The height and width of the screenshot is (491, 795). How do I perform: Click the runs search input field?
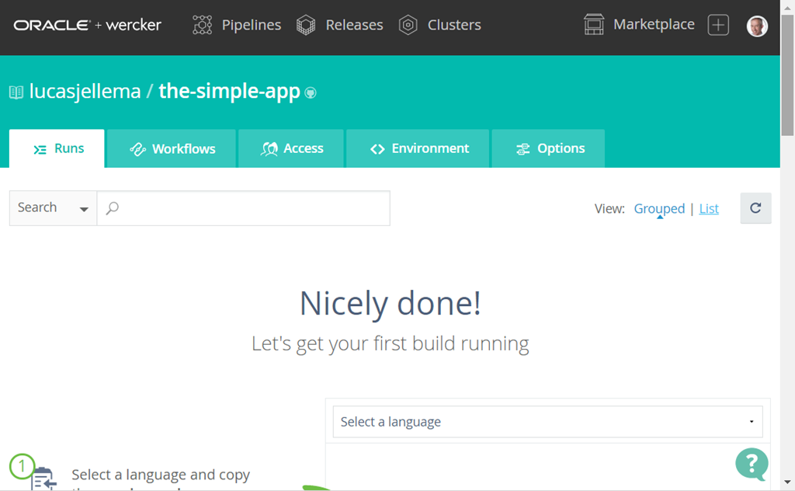(x=248, y=208)
